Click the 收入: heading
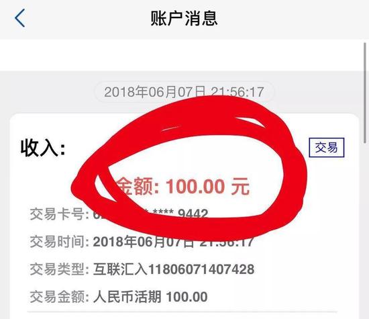 [43, 148]
